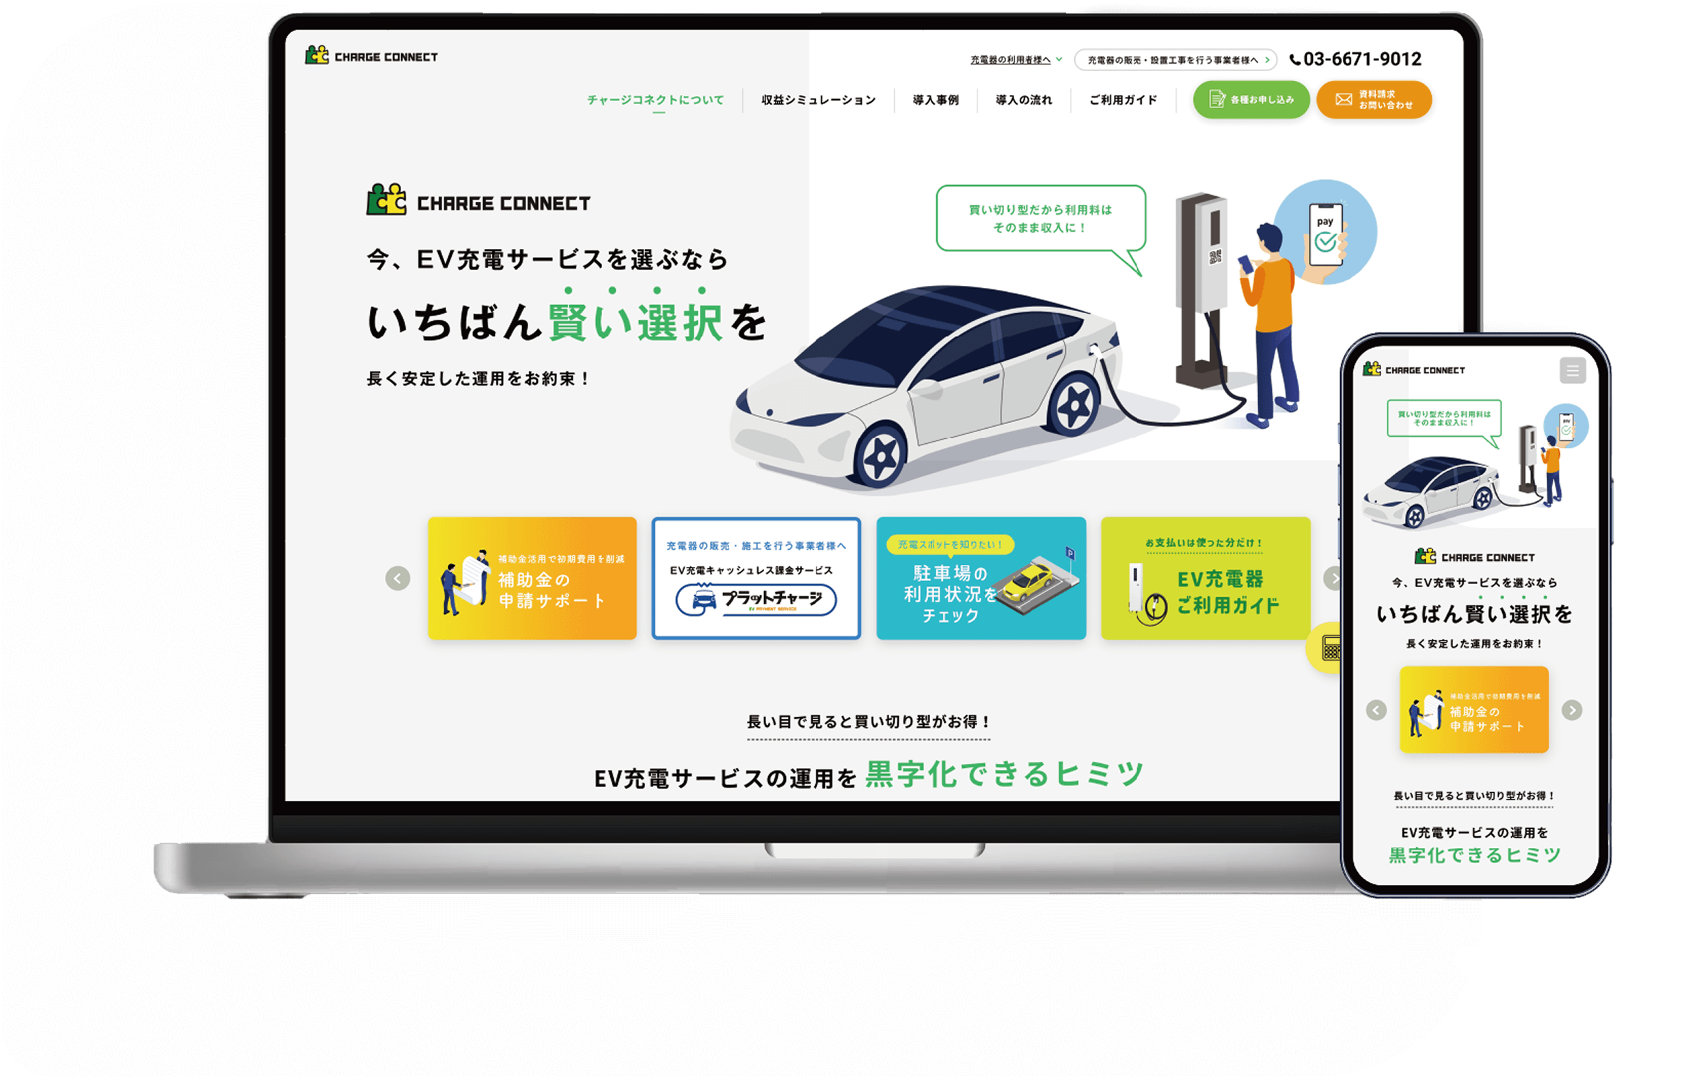Click the Charge Connect logo in header

[371, 56]
